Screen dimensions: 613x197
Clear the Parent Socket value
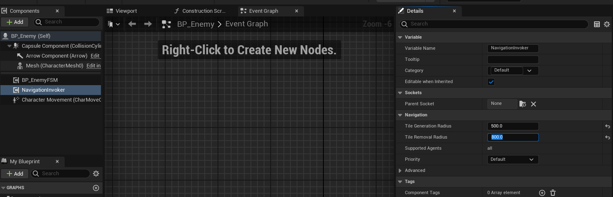[533, 104]
